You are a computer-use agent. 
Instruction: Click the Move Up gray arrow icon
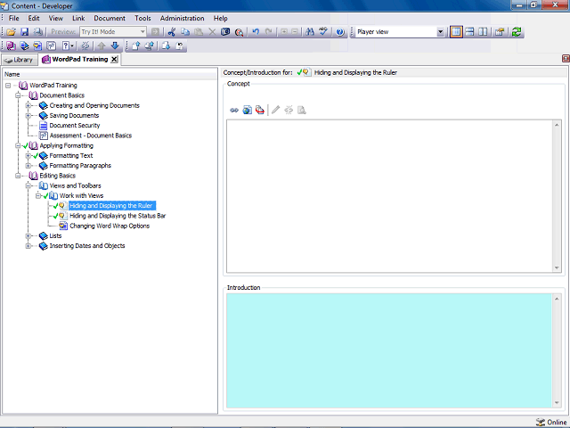tap(102, 45)
